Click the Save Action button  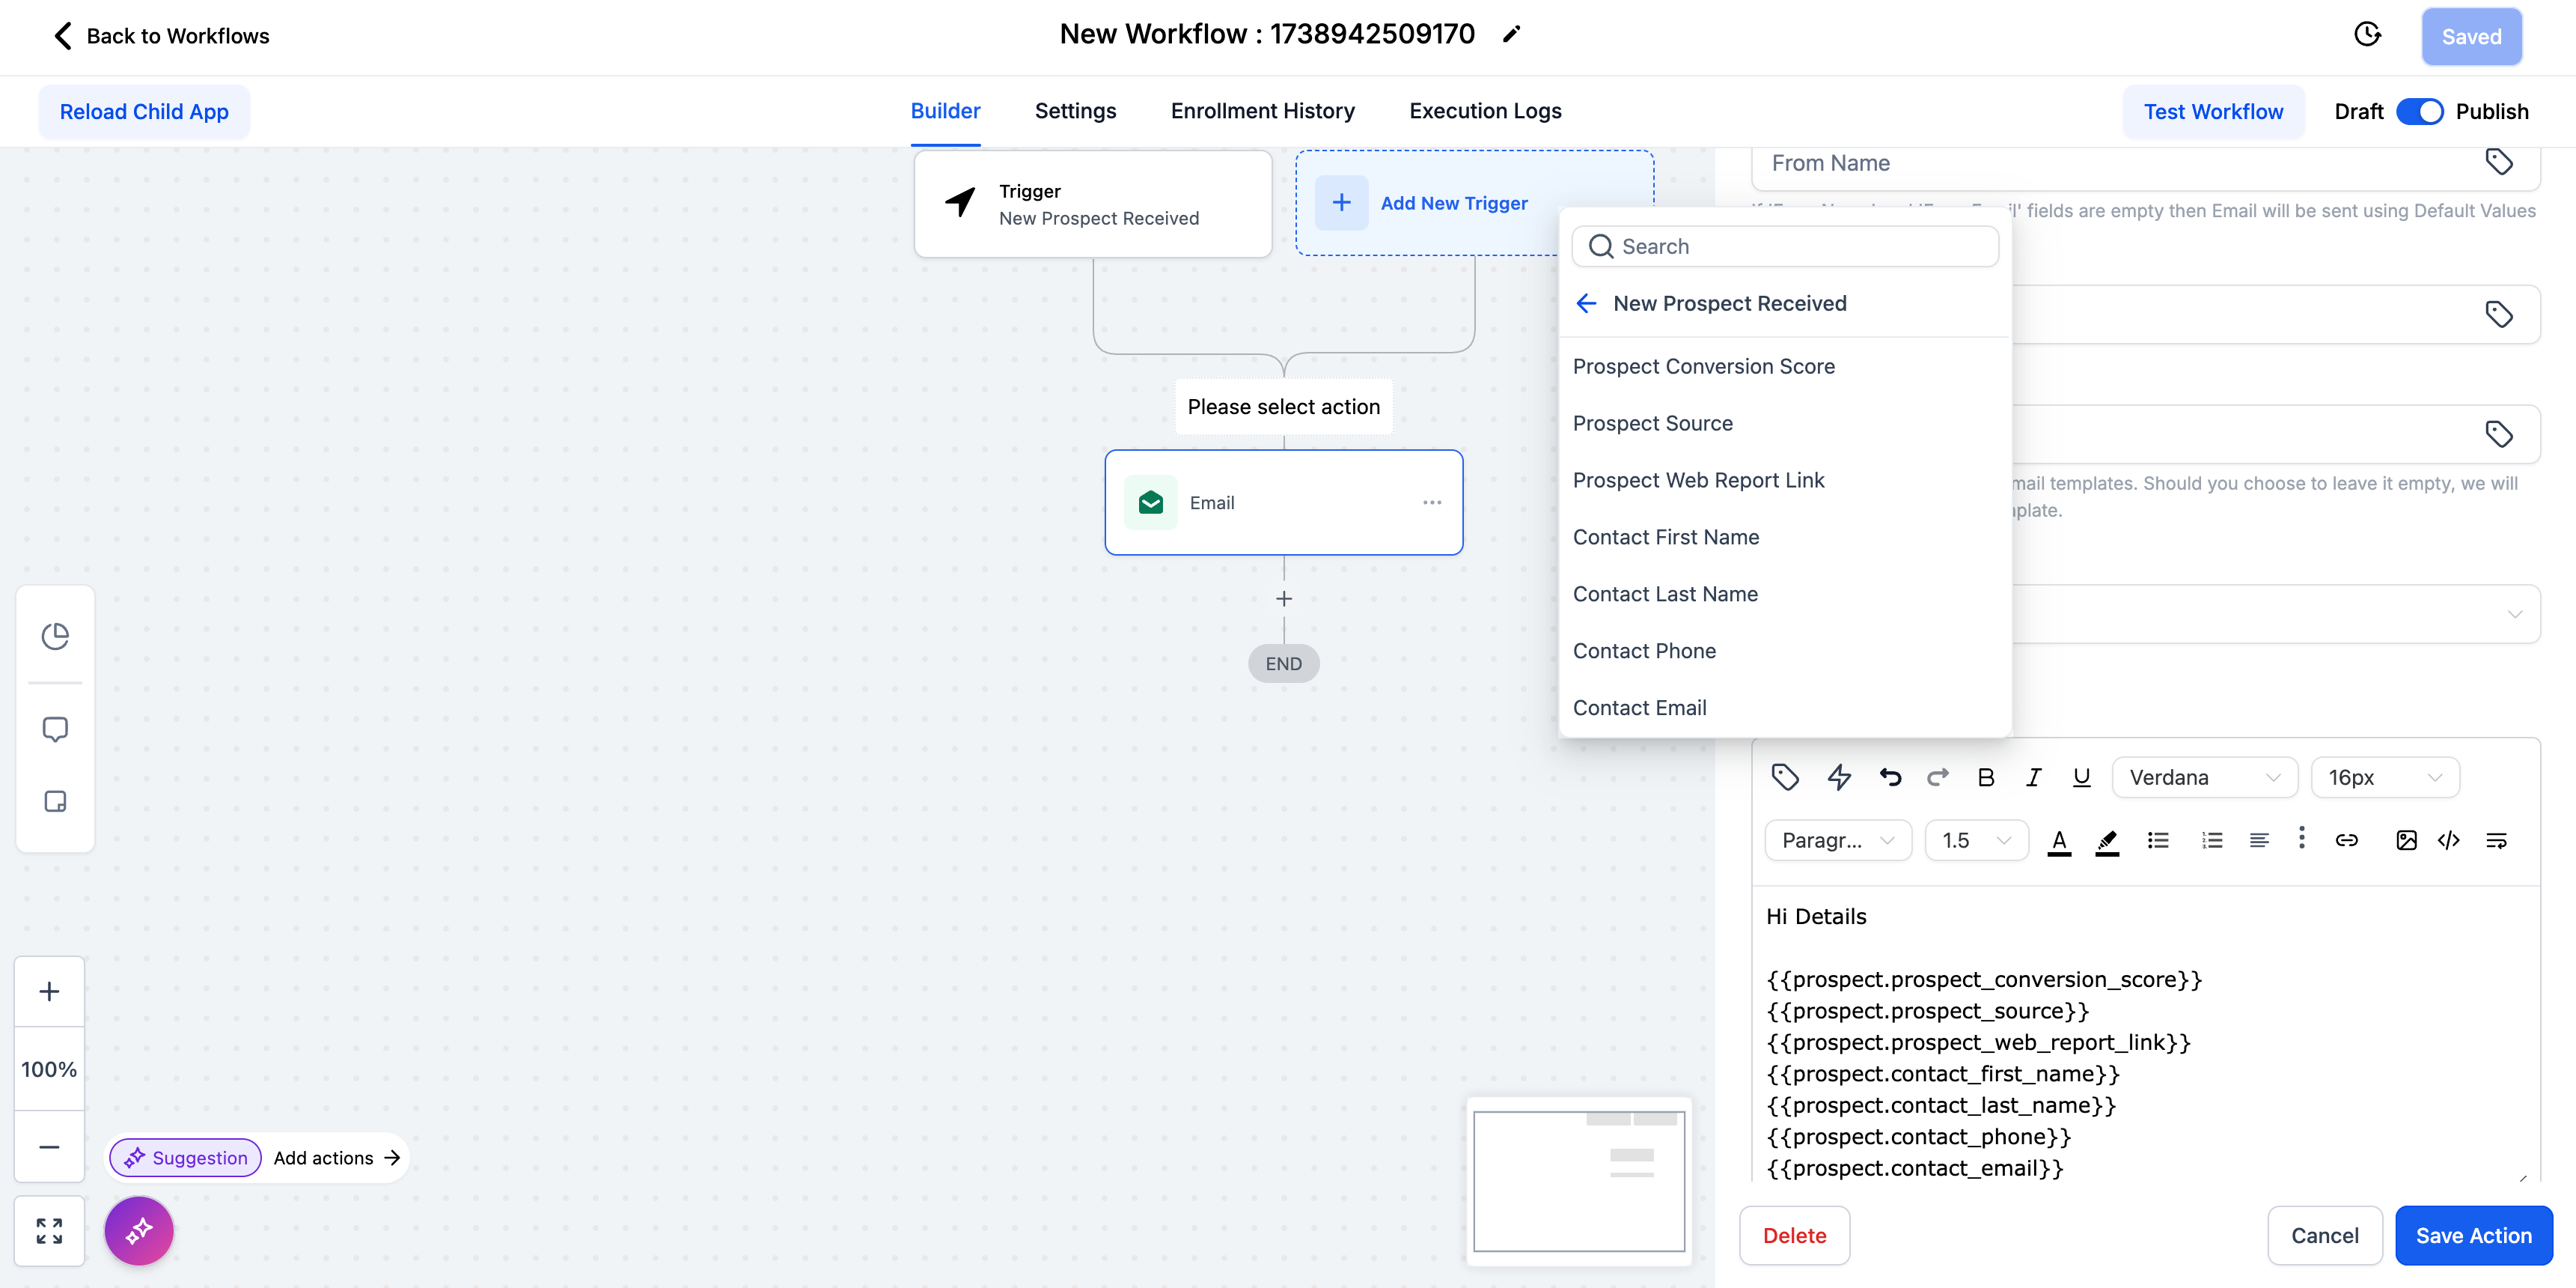[2473, 1236]
